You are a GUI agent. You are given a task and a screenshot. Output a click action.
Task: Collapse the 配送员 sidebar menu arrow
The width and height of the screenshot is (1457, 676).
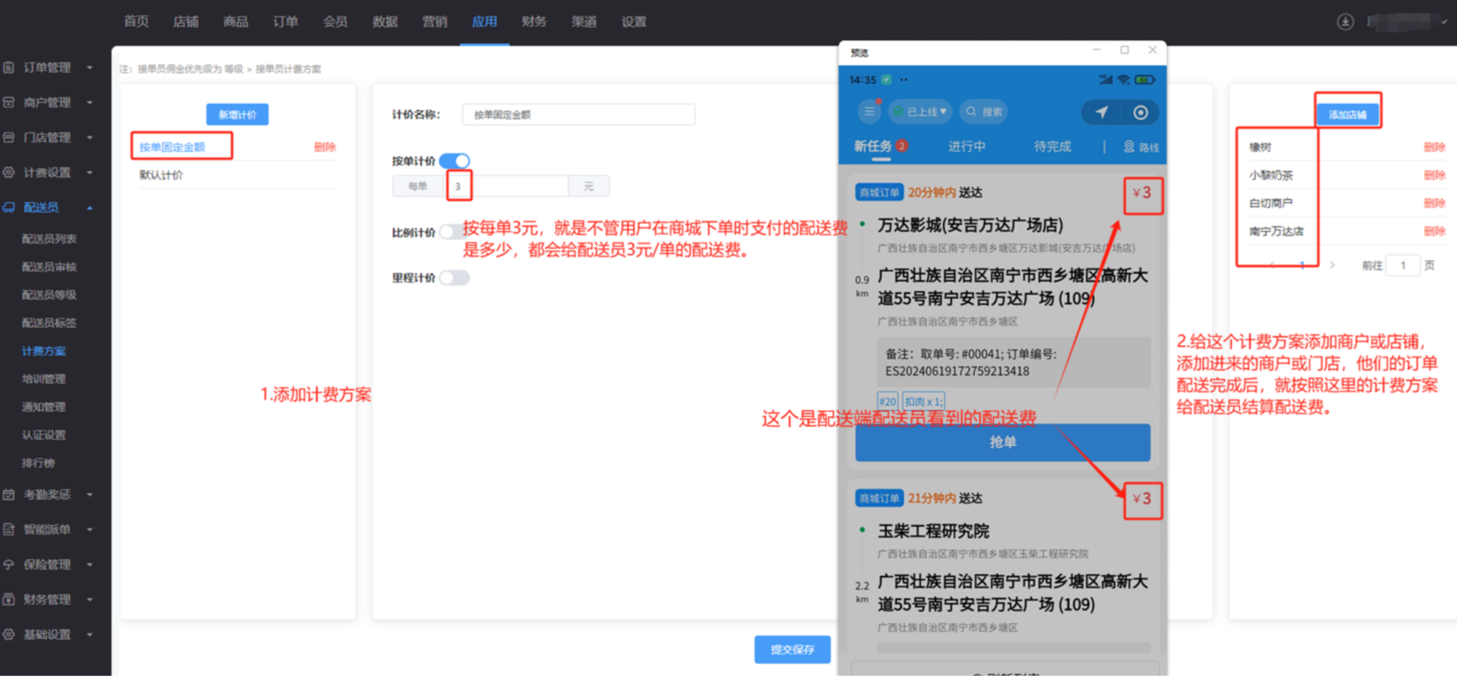[x=90, y=208]
